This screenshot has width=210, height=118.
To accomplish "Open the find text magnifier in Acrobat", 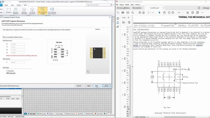I will point(133,12).
